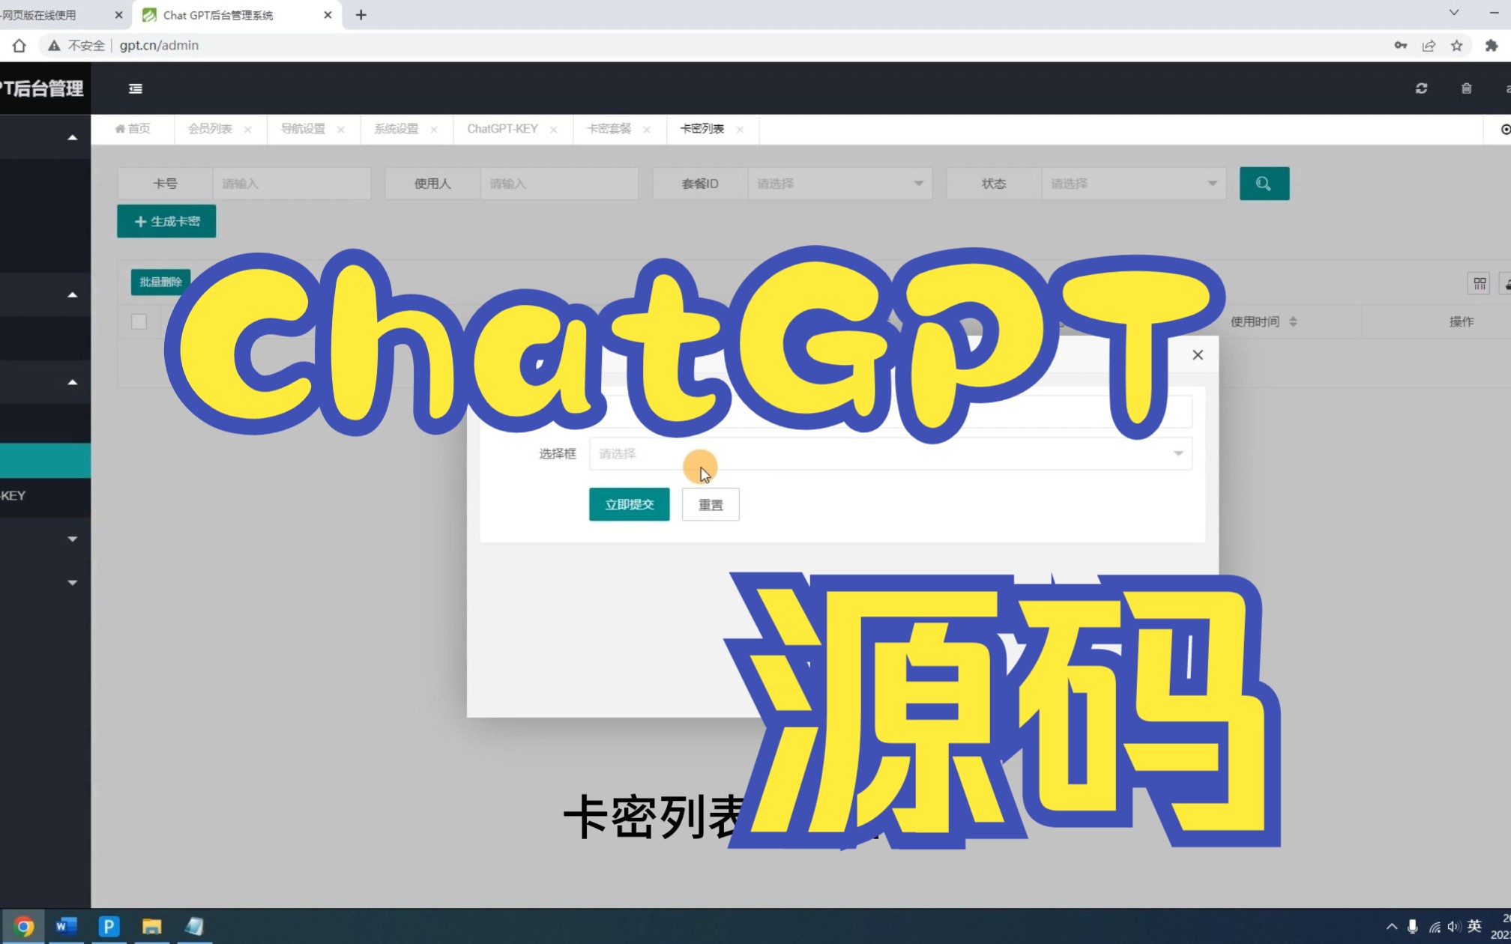Click the browser address bar URL

[159, 46]
